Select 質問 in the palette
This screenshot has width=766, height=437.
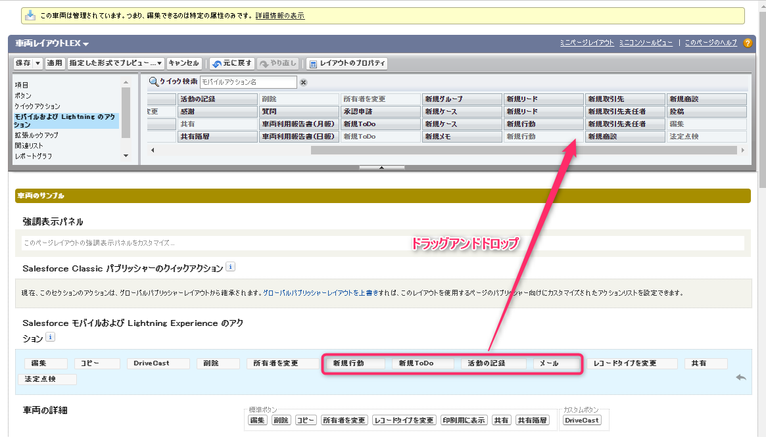tap(299, 112)
